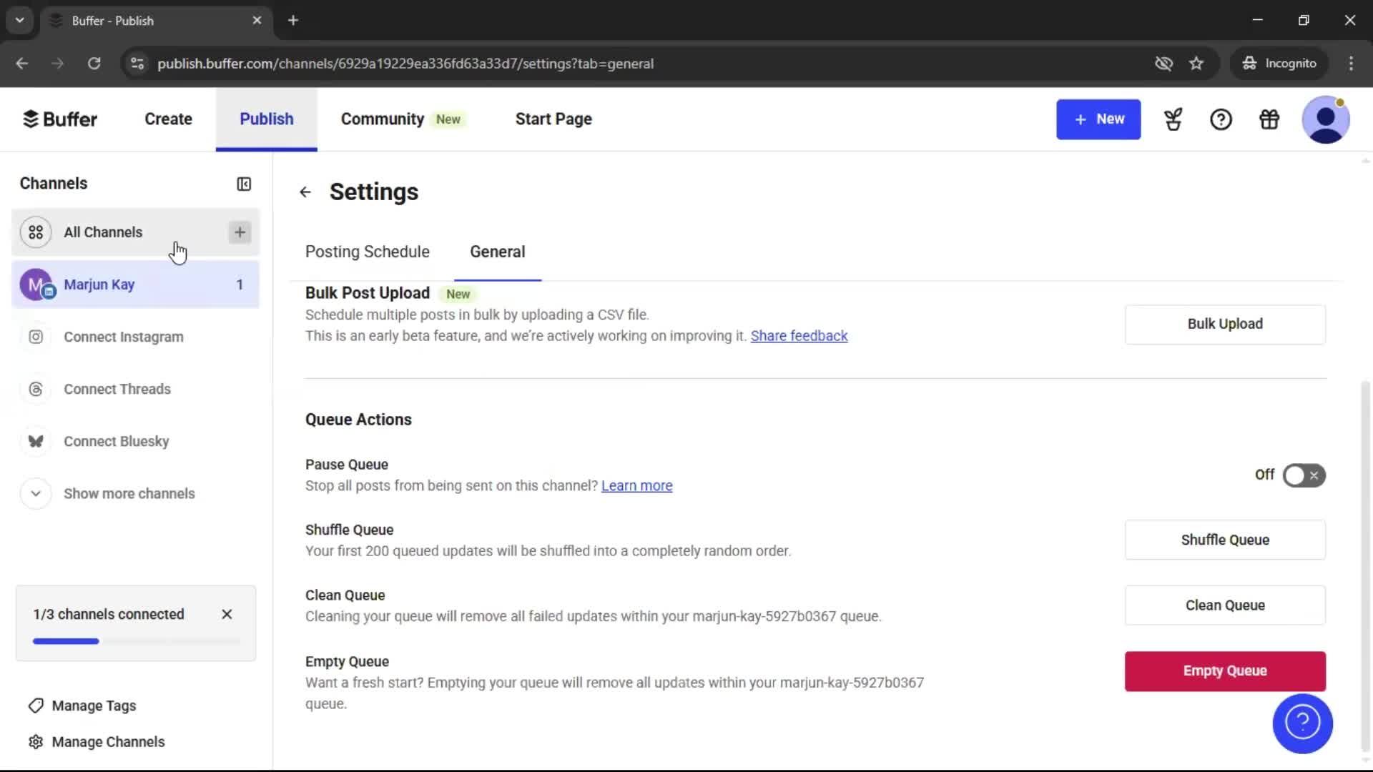The height and width of the screenshot is (772, 1373).
Task: Dismiss the 1/3 channels connected notice
Action: [x=227, y=614]
